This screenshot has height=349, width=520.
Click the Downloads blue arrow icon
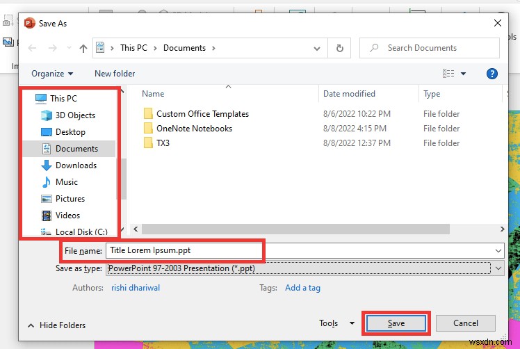(47, 165)
